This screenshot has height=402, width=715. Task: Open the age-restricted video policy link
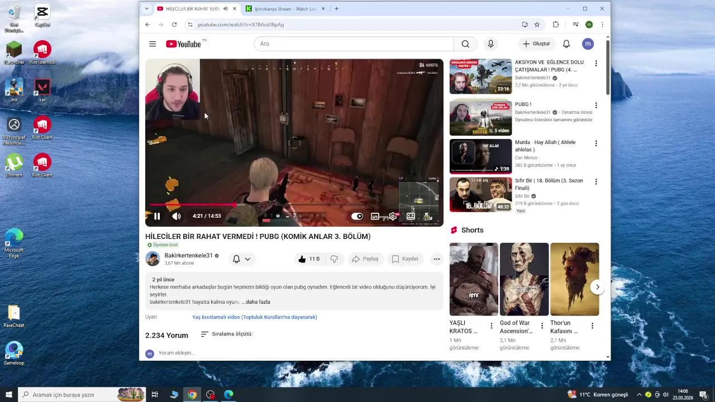click(255, 317)
